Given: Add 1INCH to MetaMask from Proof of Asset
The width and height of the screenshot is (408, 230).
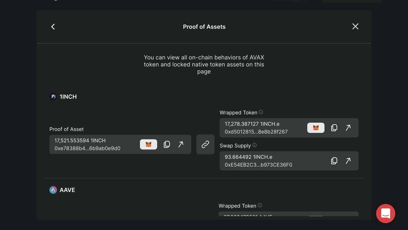Looking at the screenshot, I should (149, 144).
